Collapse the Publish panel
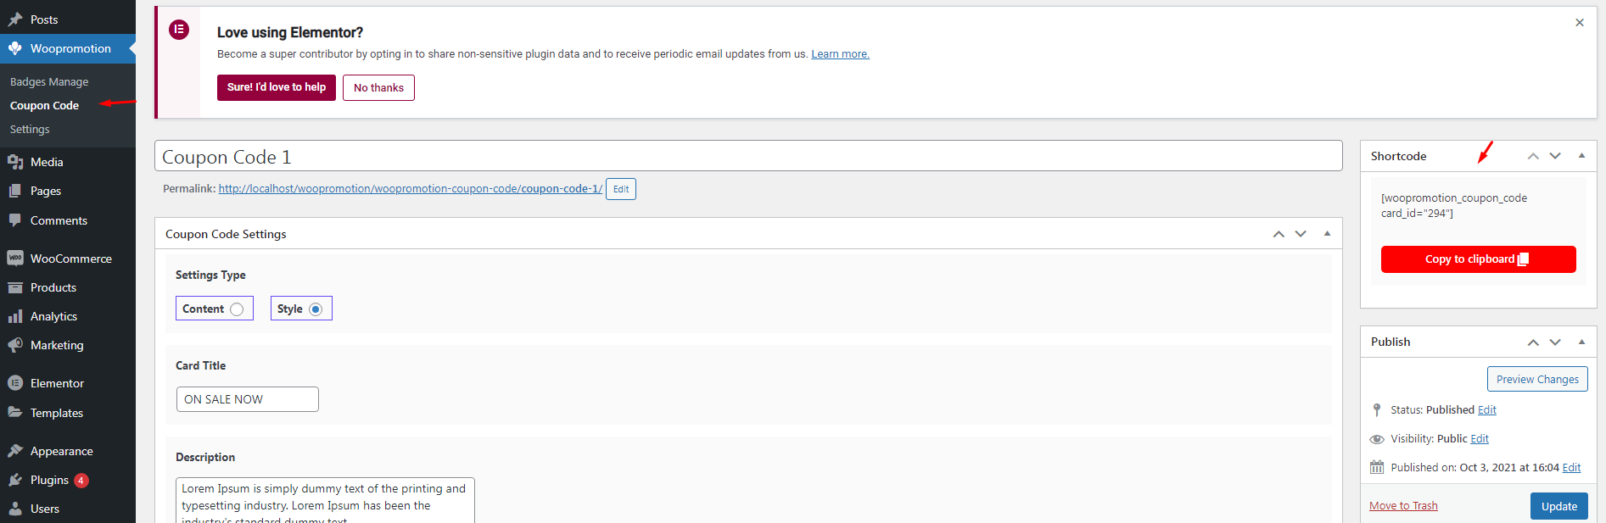Viewport: 1606px width, 523px height. pos(1581,342)
